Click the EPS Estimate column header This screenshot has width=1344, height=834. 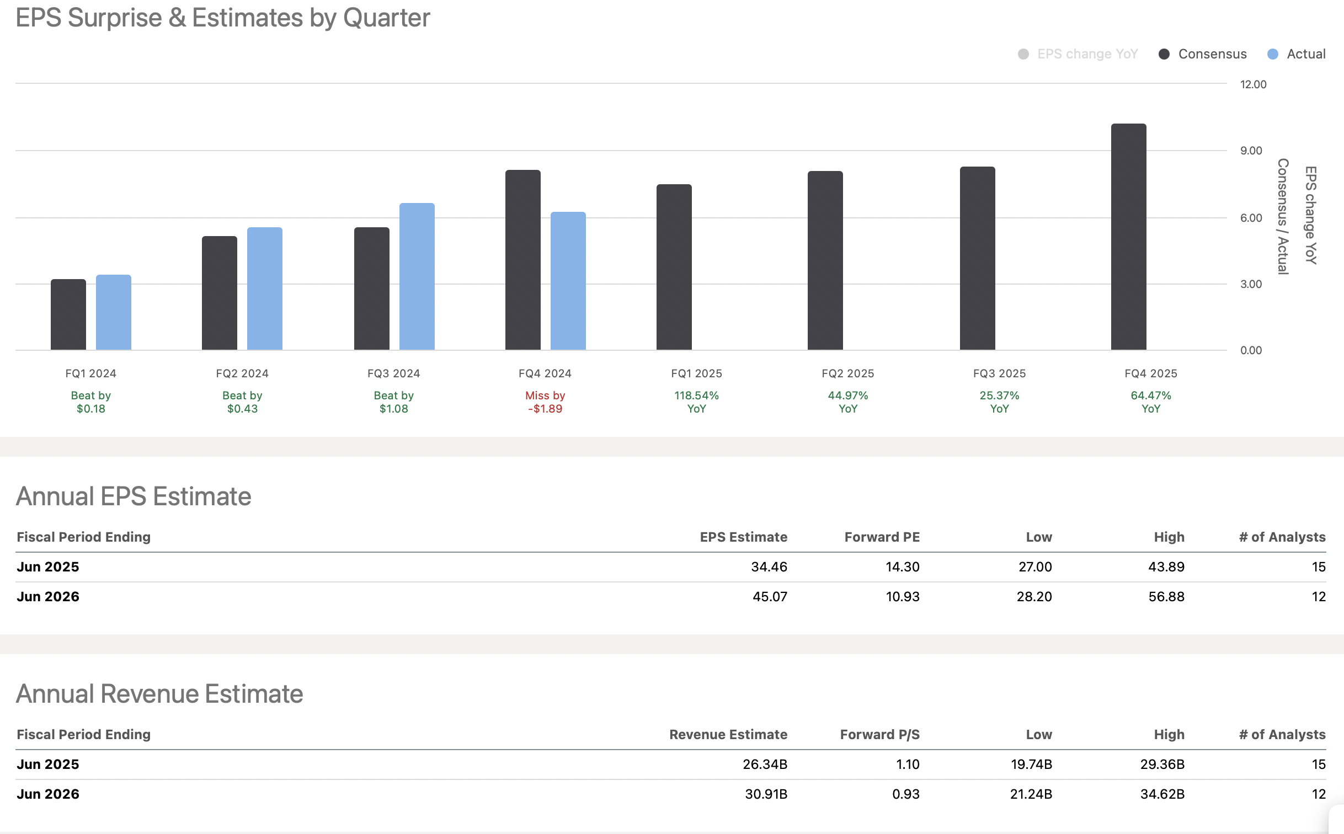pos(743,537)
